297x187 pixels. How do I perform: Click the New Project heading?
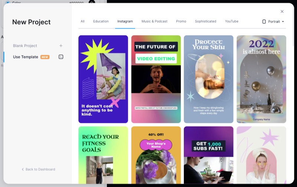32,22
